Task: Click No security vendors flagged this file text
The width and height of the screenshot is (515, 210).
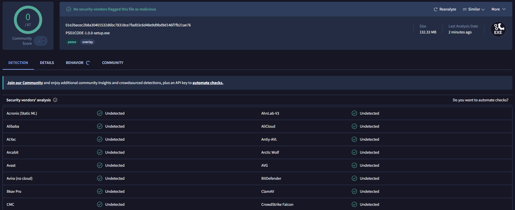Action: (115, 9)
